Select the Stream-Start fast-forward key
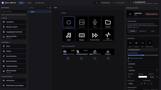Screen dimensions: 161x90 coord(95,35)
